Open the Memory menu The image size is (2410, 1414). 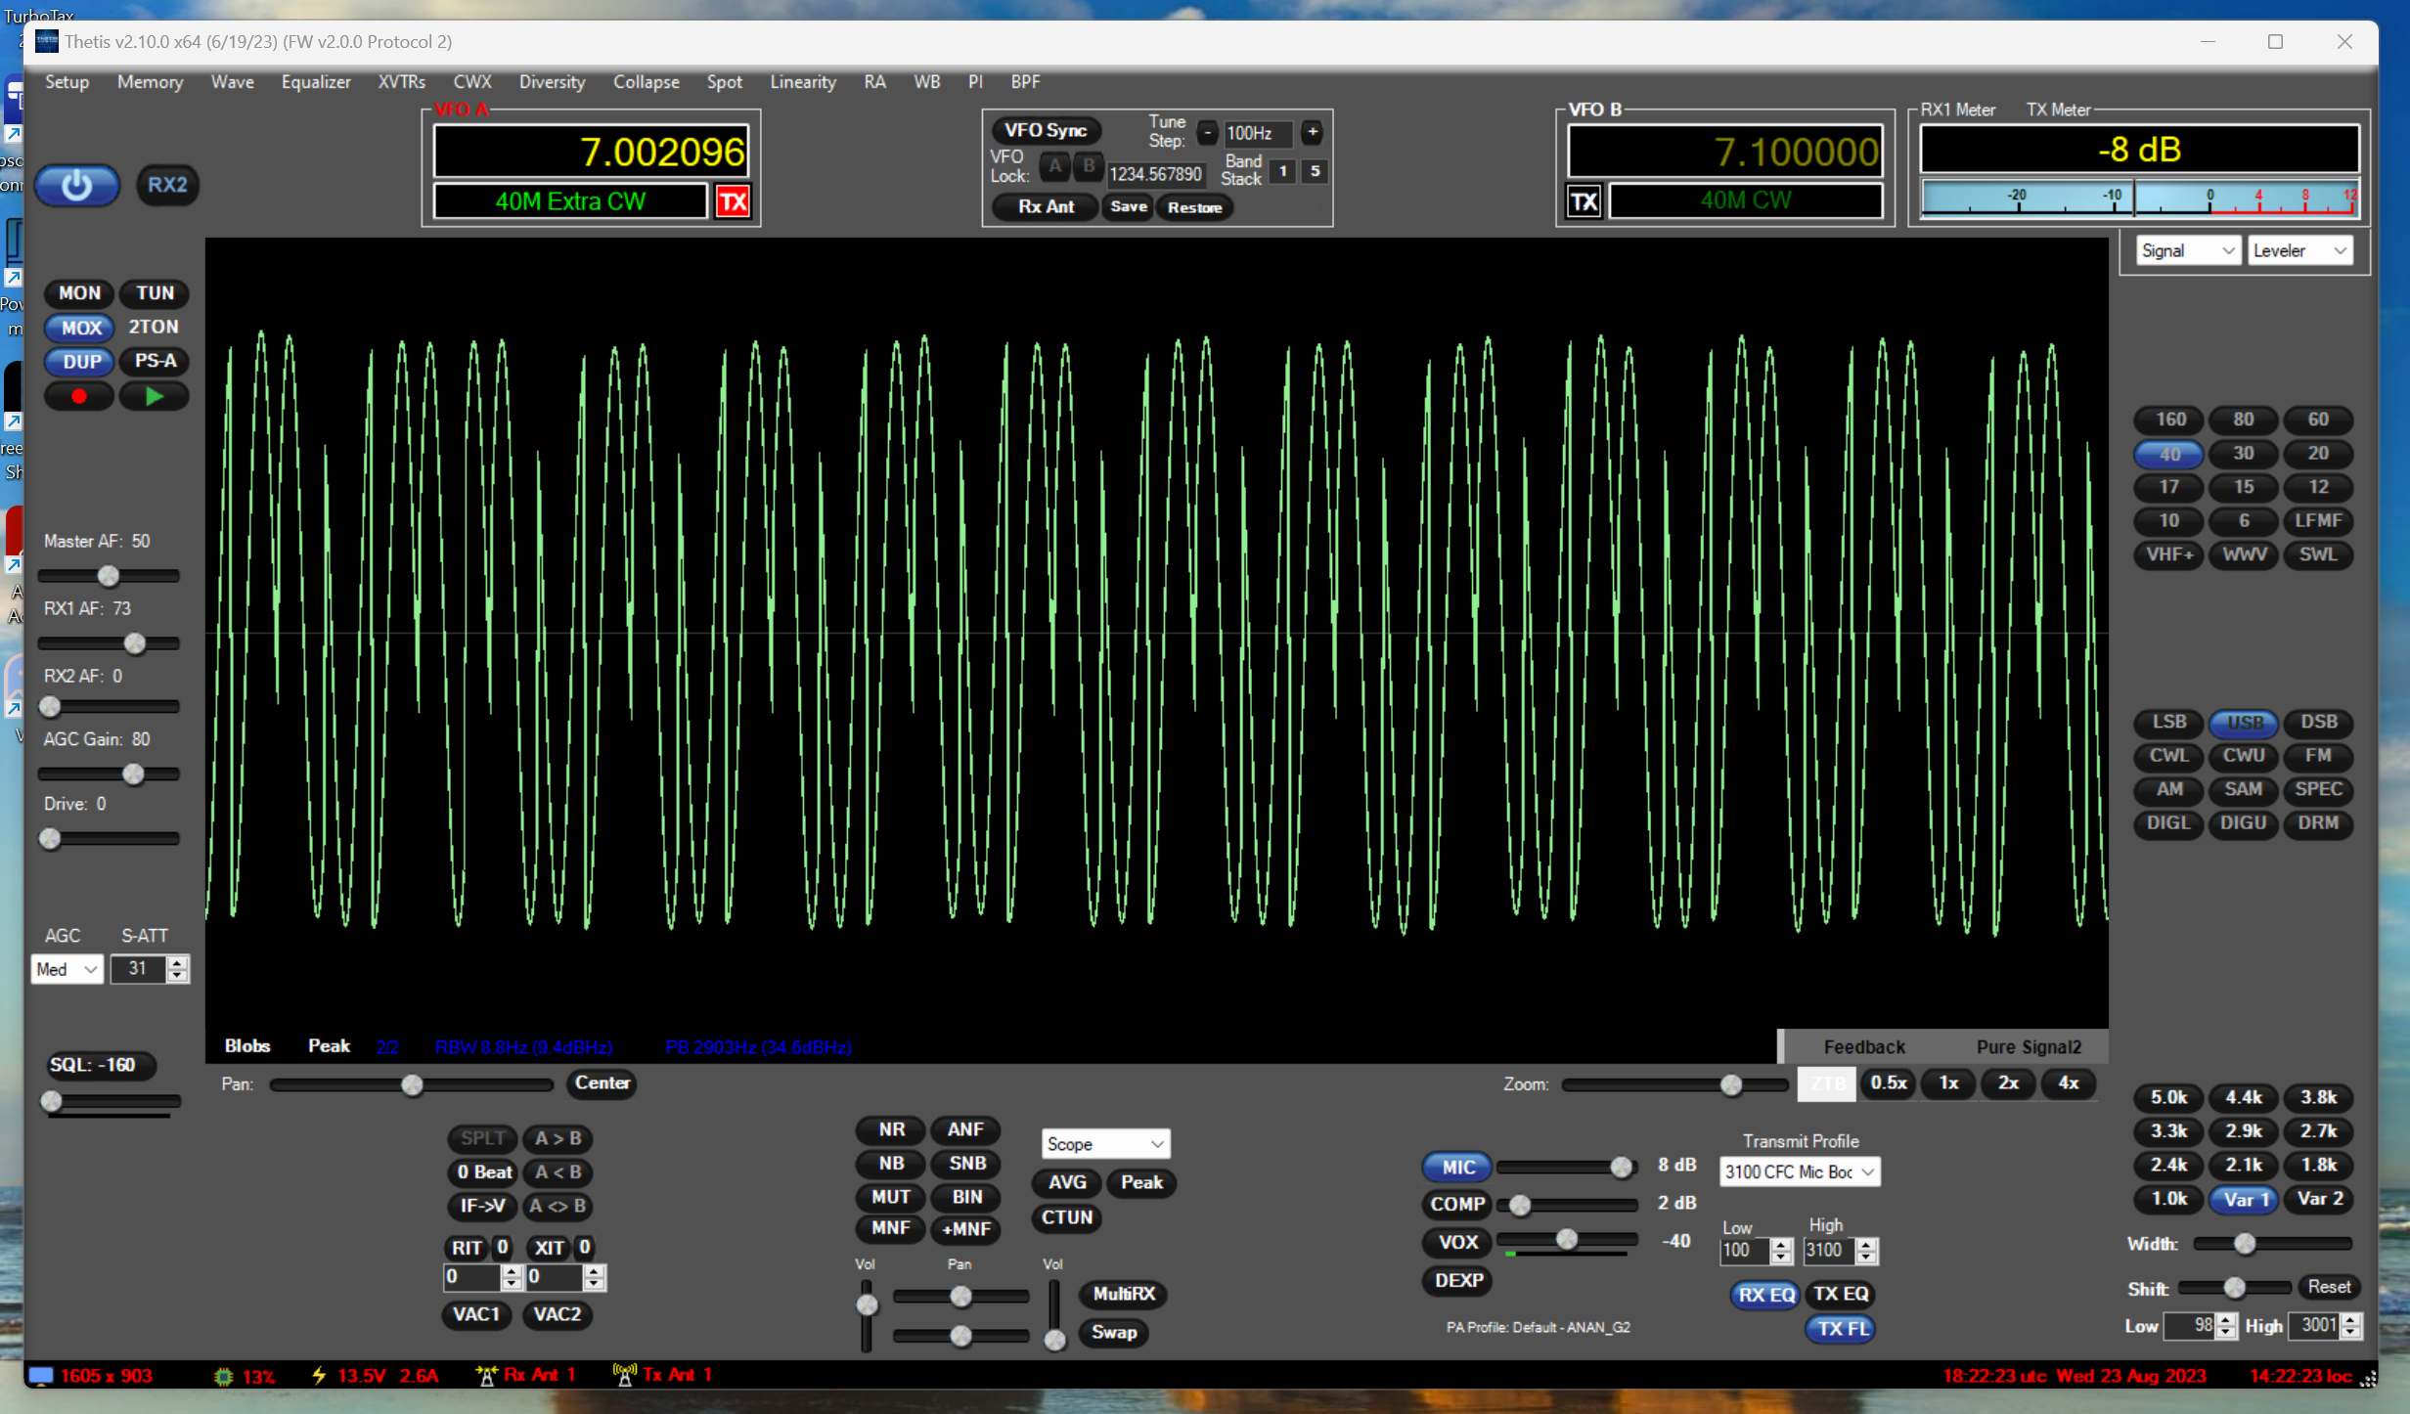pyautogui.click(x=150, y=82)
